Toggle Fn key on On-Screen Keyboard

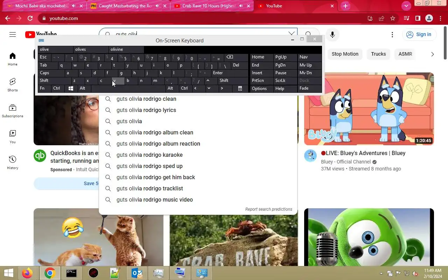(x=44, y=88)
